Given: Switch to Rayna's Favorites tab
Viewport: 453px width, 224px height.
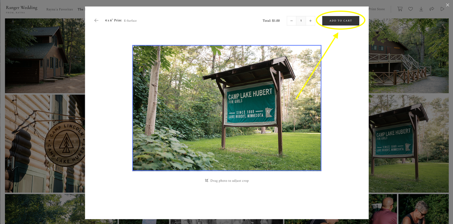Looking at the screenshot, I should click(x=59, y=9).
